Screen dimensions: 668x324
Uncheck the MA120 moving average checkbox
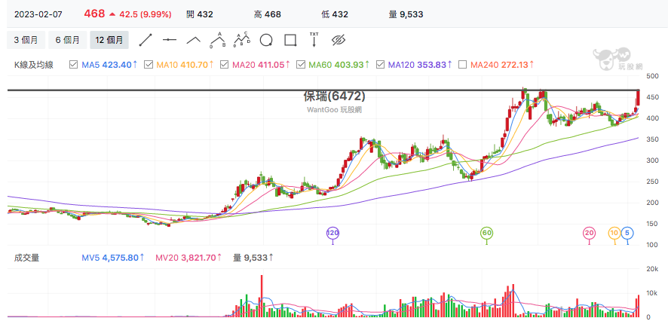pos(380,65)
